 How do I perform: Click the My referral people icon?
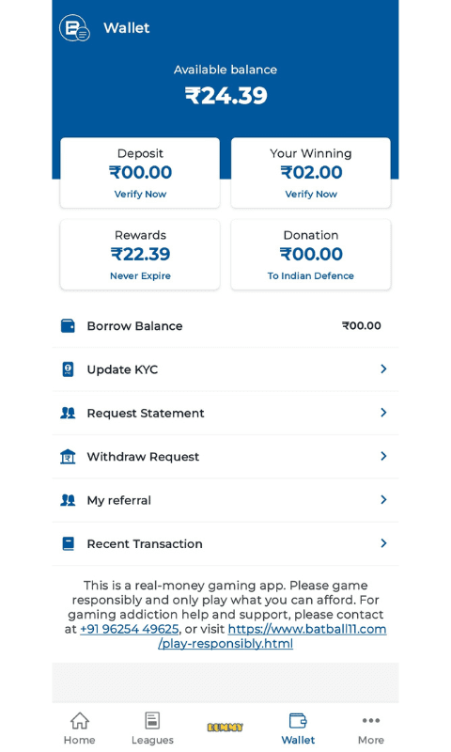(x=68, y=500)
